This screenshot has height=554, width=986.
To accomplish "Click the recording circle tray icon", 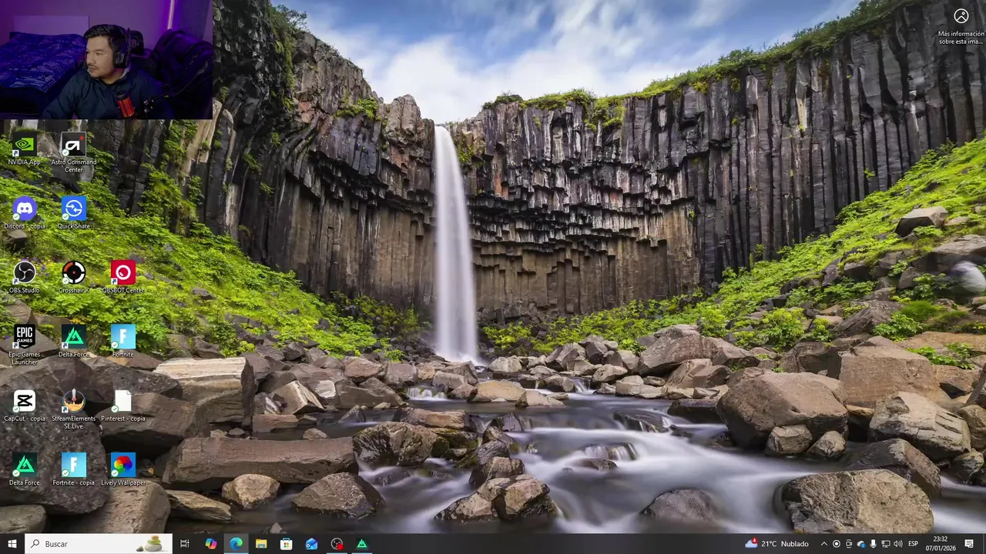I will [x=837, y=544].
